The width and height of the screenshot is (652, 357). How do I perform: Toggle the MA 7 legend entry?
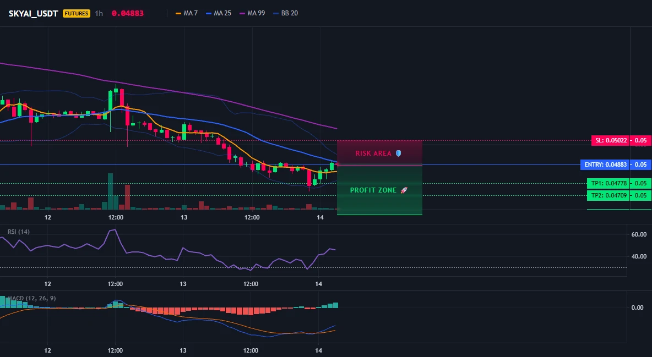point(187,13)
